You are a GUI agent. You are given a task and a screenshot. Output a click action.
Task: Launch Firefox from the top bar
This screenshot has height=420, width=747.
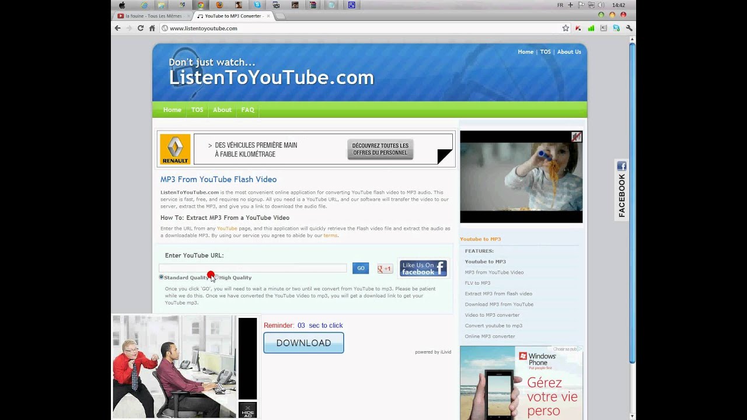click(x=219, y=5)
